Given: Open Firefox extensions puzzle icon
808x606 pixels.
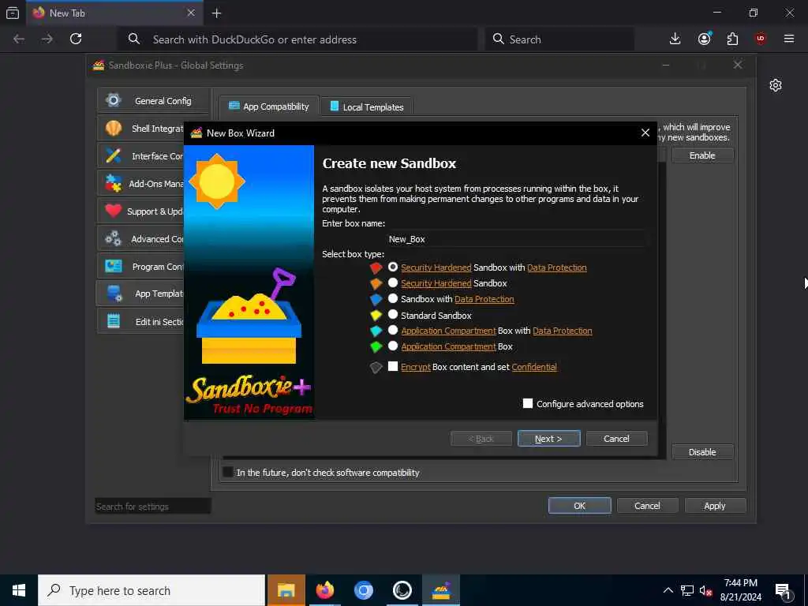Looking at the screenshot, I should (x=732, y=39).
